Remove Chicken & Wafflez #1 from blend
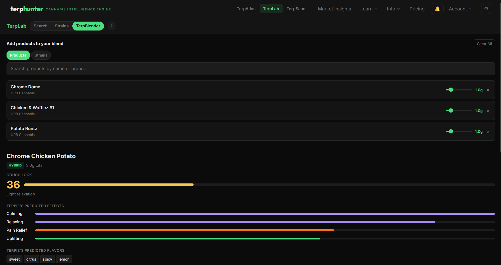 [x=488, y=111]
